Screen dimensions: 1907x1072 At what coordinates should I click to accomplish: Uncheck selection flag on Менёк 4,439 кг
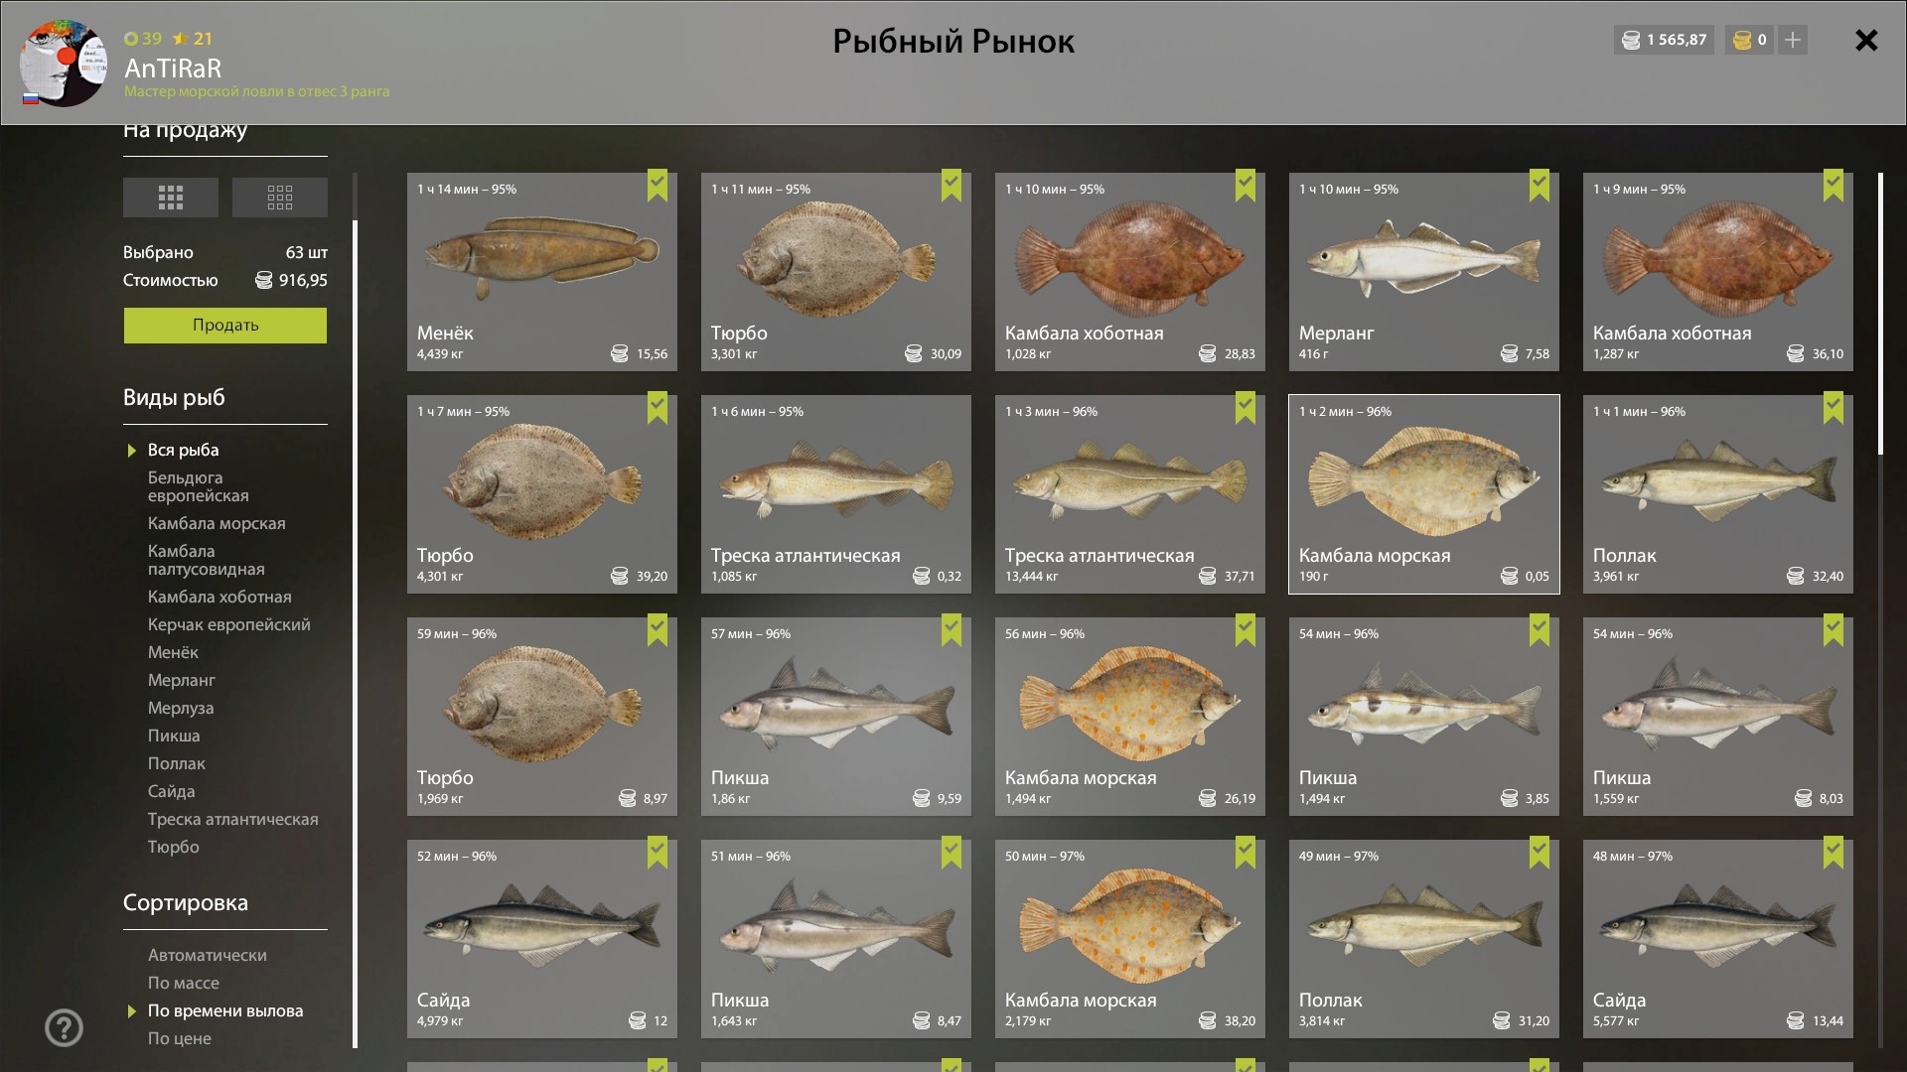click(658, 185)
